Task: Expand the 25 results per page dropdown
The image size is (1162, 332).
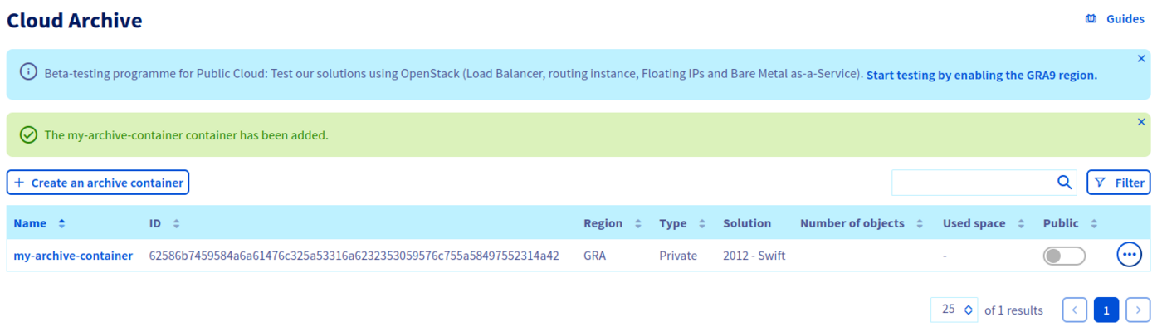Action: [954, 310]
